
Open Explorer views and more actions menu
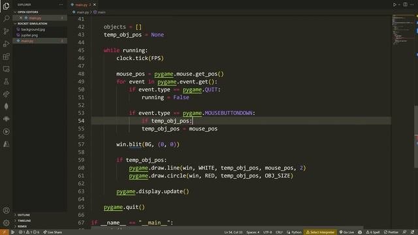pos(61,5)
